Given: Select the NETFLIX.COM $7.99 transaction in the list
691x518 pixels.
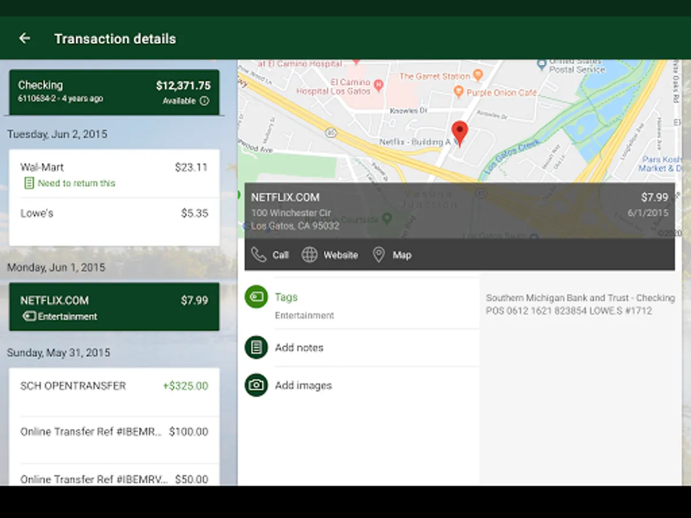Looking at the screenshot, I should 114,307.
